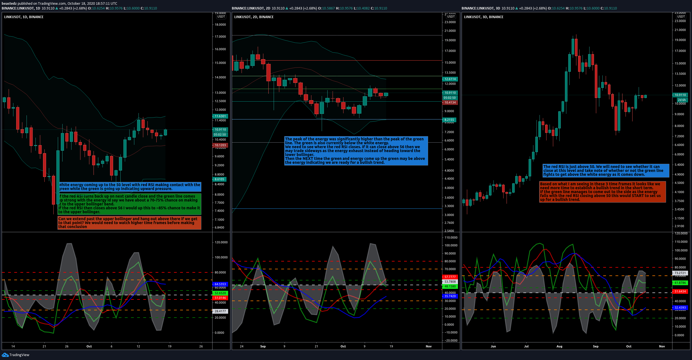
Task: Click the 57.7777 red RSI value on 2D chart
Action: (x=450, y=277)
